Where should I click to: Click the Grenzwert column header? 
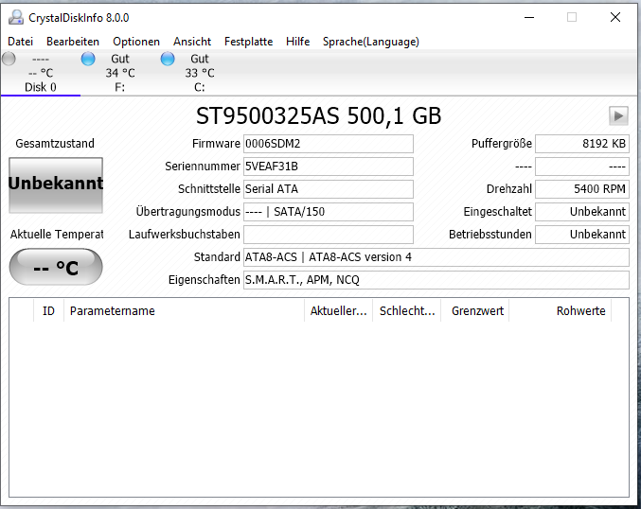tap(475, 311)
